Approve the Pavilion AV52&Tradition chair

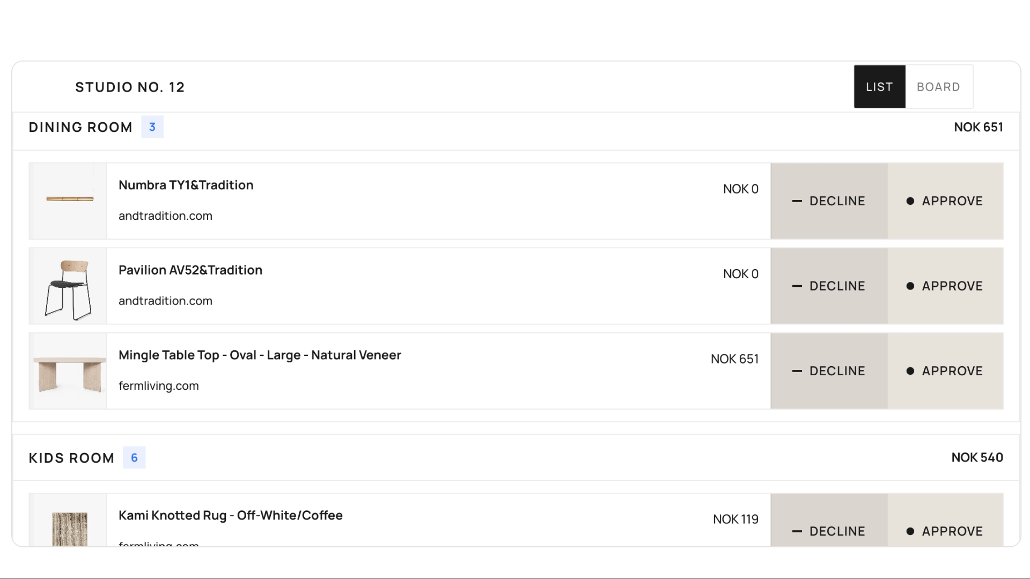(945, 286)
